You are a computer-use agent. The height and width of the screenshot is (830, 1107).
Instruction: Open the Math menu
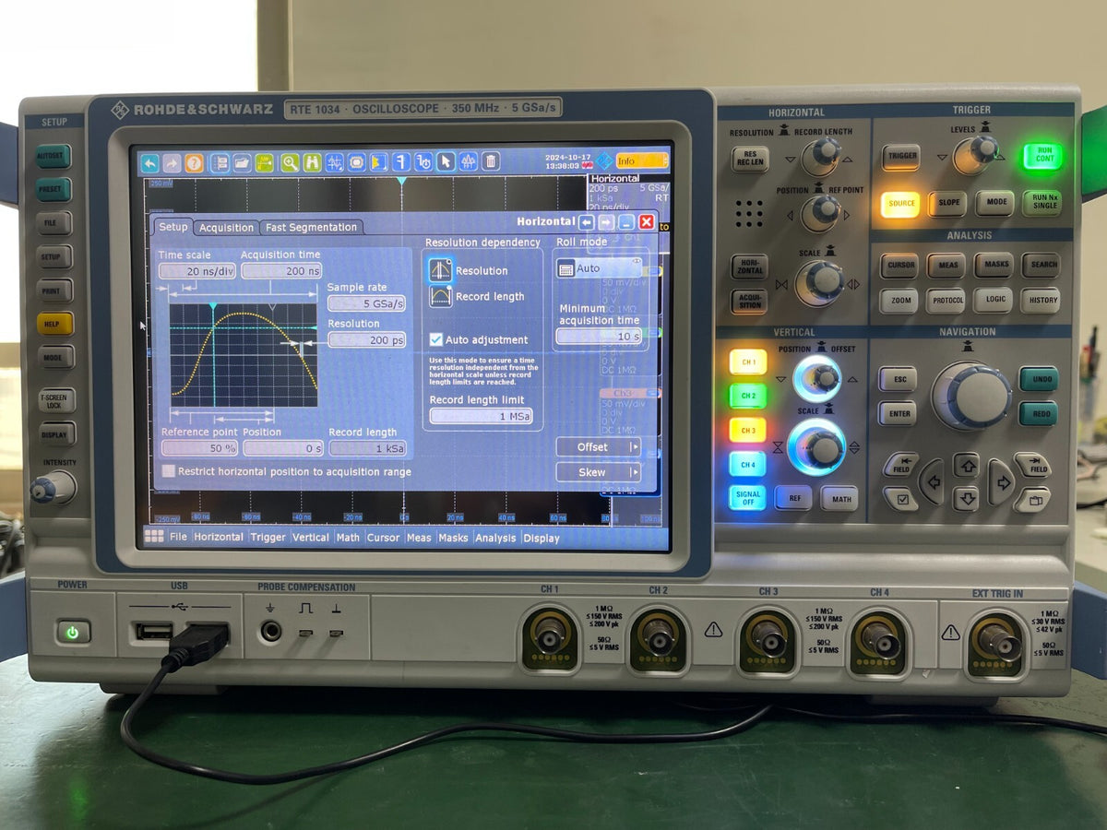click(348, 538)
